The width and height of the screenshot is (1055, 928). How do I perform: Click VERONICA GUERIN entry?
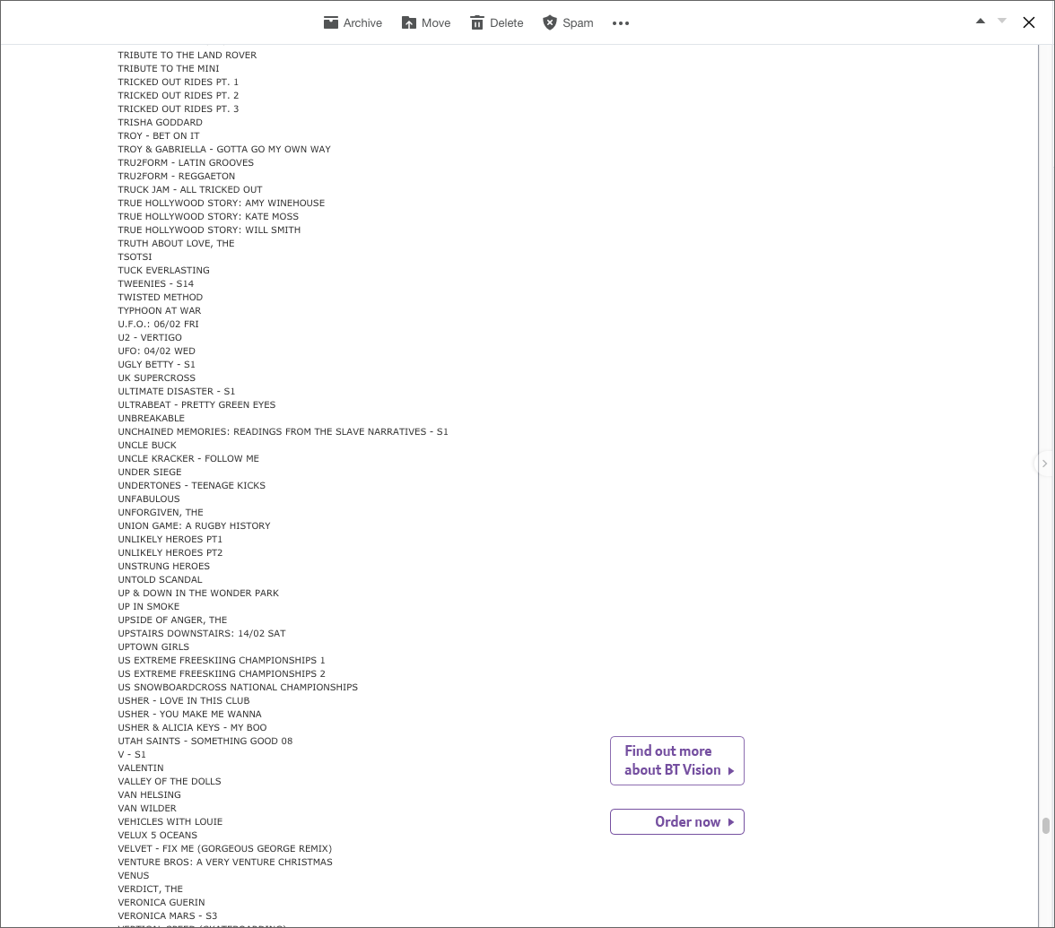(x=161, y=902)
